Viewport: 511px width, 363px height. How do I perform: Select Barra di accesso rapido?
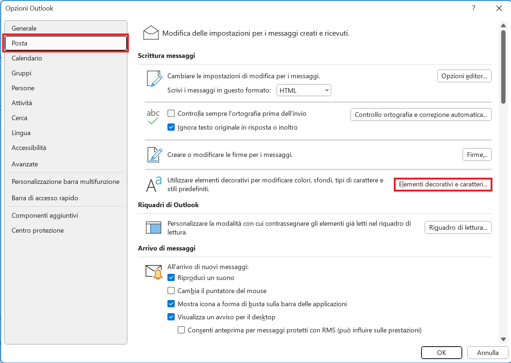(66, 198)
